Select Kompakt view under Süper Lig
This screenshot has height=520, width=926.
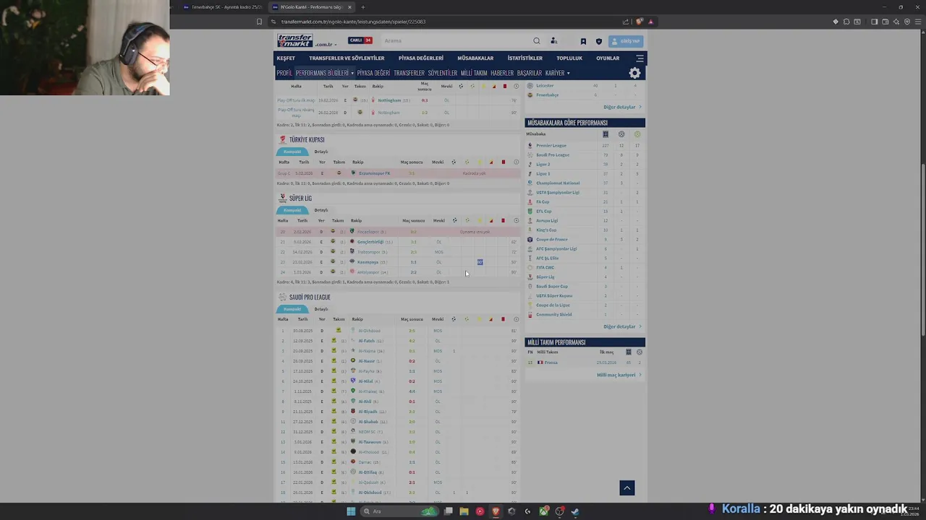coord(292,210)
